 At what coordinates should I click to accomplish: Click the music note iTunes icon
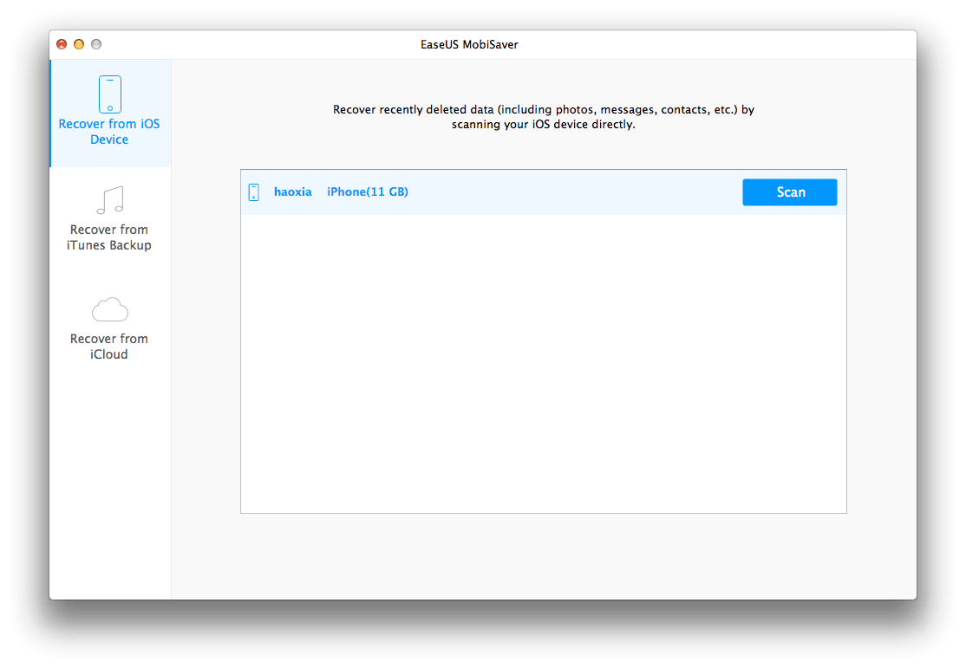pos(109,200)
